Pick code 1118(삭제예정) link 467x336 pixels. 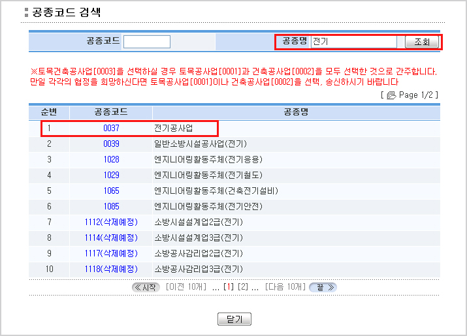click(x=111, y=269)
